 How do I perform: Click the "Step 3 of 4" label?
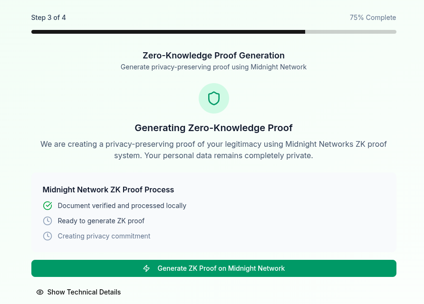(48, 18)
